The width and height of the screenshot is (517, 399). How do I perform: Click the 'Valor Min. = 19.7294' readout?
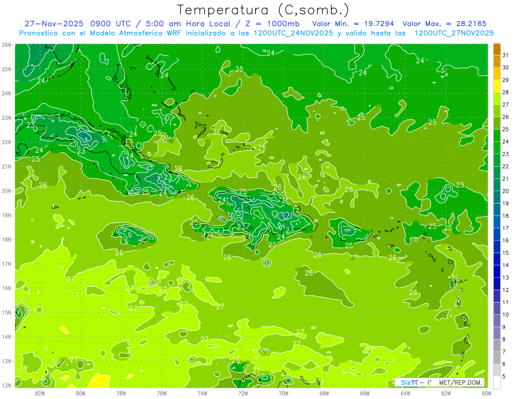coord(353,24)
